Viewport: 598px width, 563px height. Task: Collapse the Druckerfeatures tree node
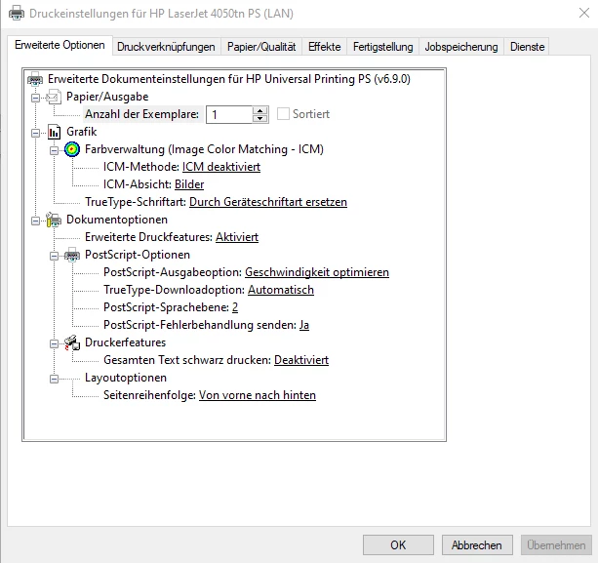point(55,344)
